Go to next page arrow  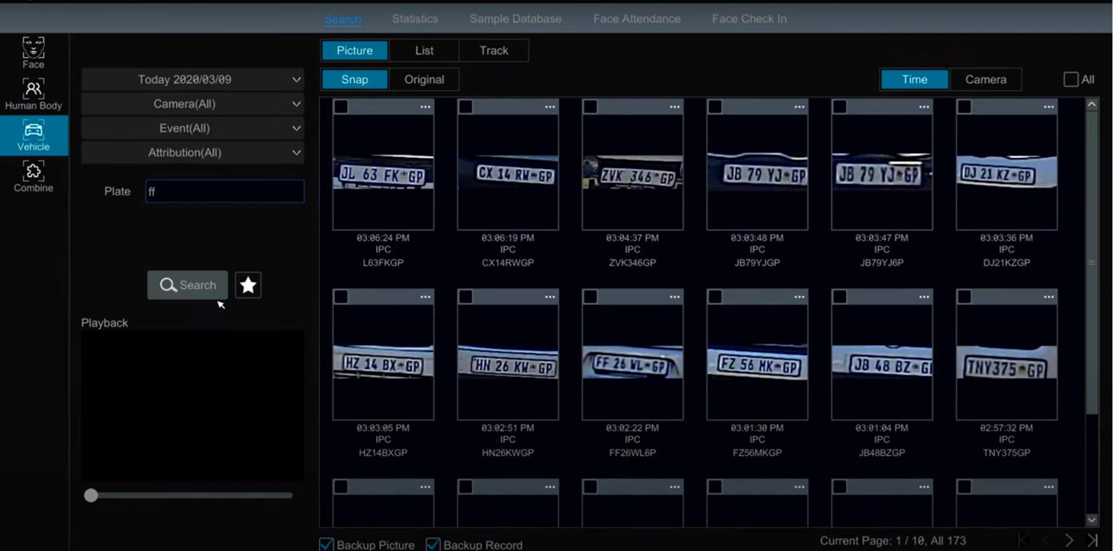(1069, 540)
